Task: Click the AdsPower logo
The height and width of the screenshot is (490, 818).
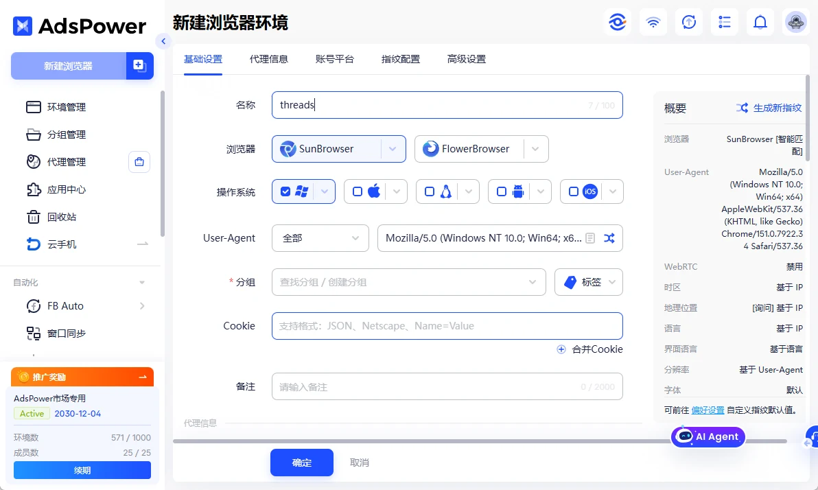Action: point(80,26)
